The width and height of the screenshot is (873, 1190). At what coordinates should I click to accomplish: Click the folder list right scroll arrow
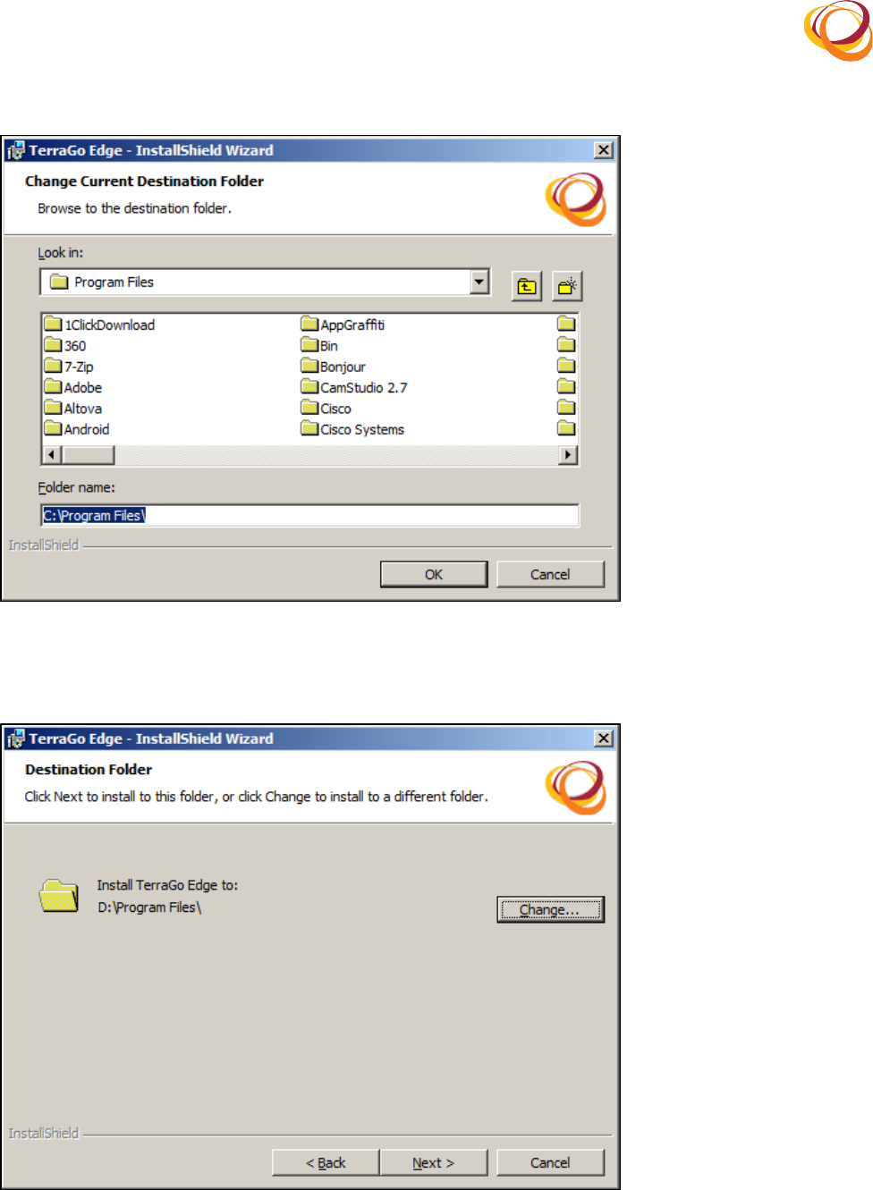(x=568, y=455)
